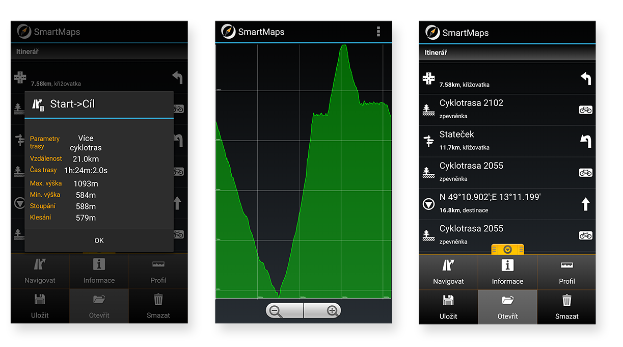Click the Max. výška value 1093m
This screenshot has height=347, width=623.
[x=86, y=183]
